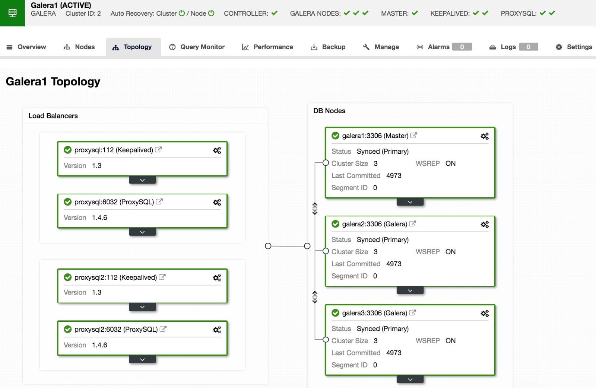Click MASTER status checkmark
This screenshot has height=388, width=596.
click(415, 13)
